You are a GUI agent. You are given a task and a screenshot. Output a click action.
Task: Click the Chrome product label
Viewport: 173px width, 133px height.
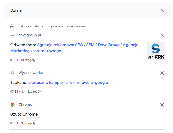click(25, 104)
